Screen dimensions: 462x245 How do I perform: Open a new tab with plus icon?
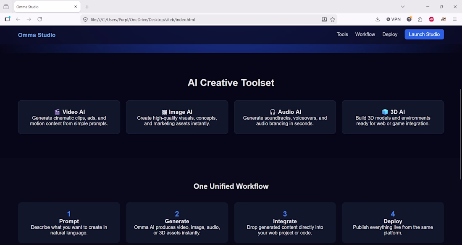pos(87,7)
